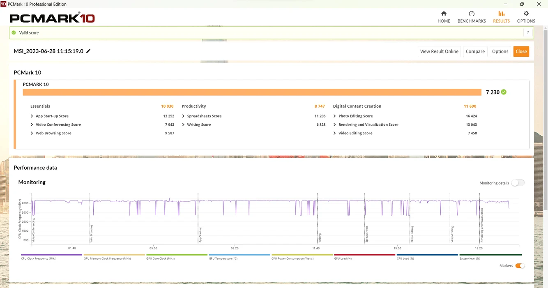Viewport: 548px width, 288px height.
Task: Select CPU Load dark blue legend
Action: click(427, 257)
